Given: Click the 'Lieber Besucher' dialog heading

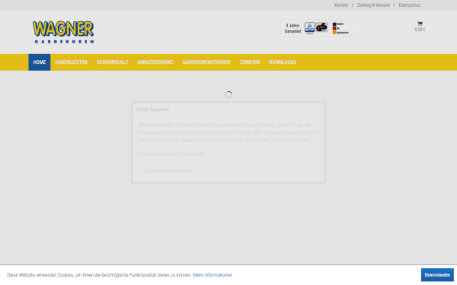Looking at the screenshot, I should [153, 109].
